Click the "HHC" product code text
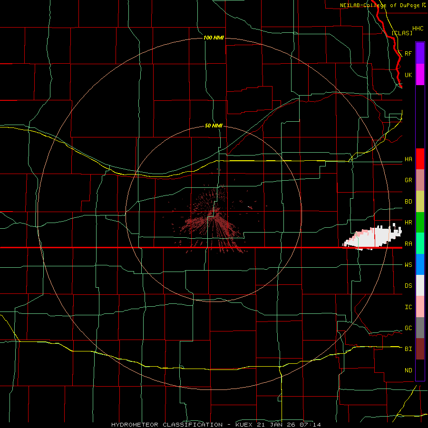The image size is (428, 428). [x=418, y=29]
